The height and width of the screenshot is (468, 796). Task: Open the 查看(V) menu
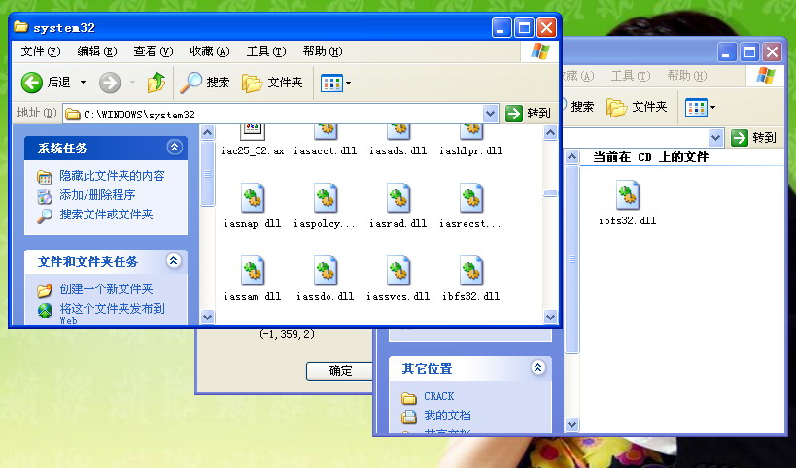154,51
